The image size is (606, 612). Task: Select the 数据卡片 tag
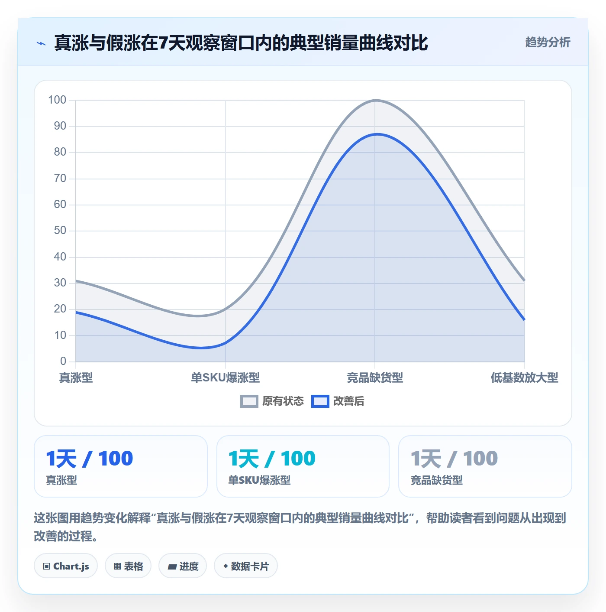(x=246, y=566)
